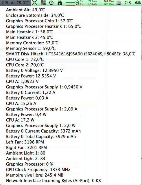Click the Tx upload arrow indicator
Viewport: 142px width, 185px height.
[x=78, y=1]
